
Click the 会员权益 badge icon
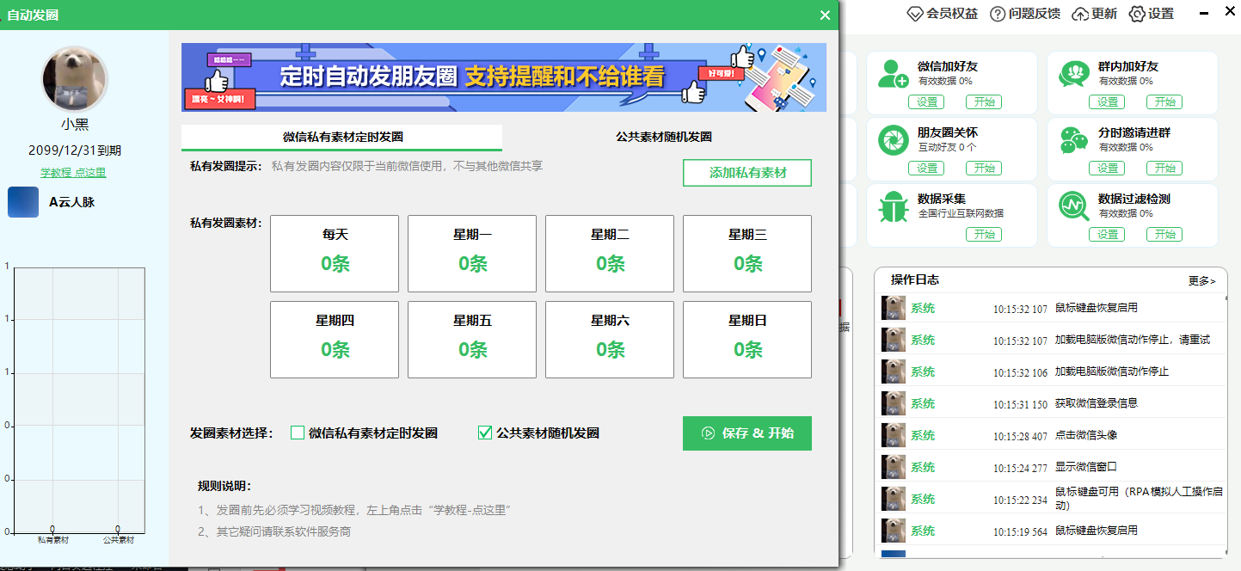(913, 14)
